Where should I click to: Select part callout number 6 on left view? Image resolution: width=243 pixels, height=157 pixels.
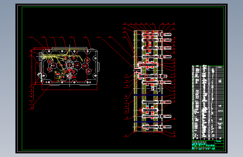click(x=85, y=37)
